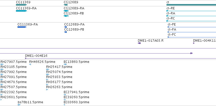Select the CG11369 gene arrow glyph
Screen dimensions: 216x106
[x=22, y=5]
